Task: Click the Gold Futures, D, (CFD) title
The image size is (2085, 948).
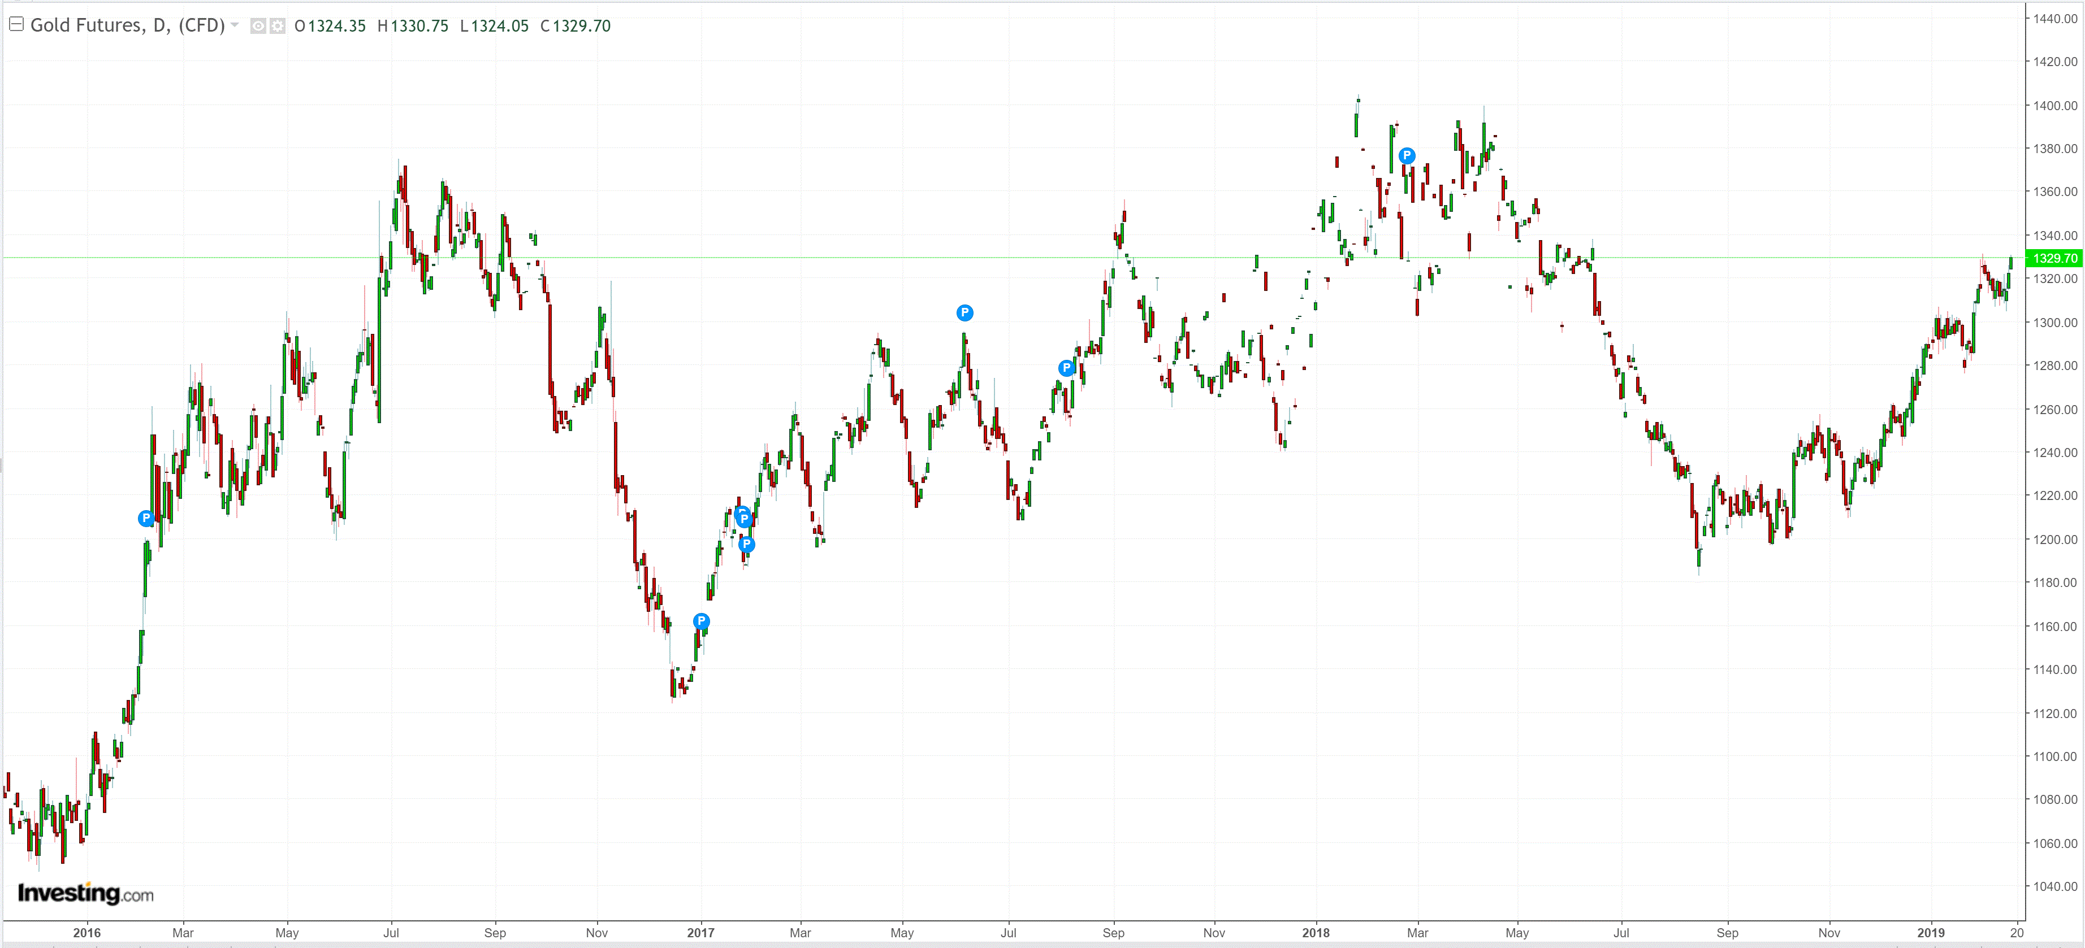Action: pyautogui.click(x=127, y=25)
